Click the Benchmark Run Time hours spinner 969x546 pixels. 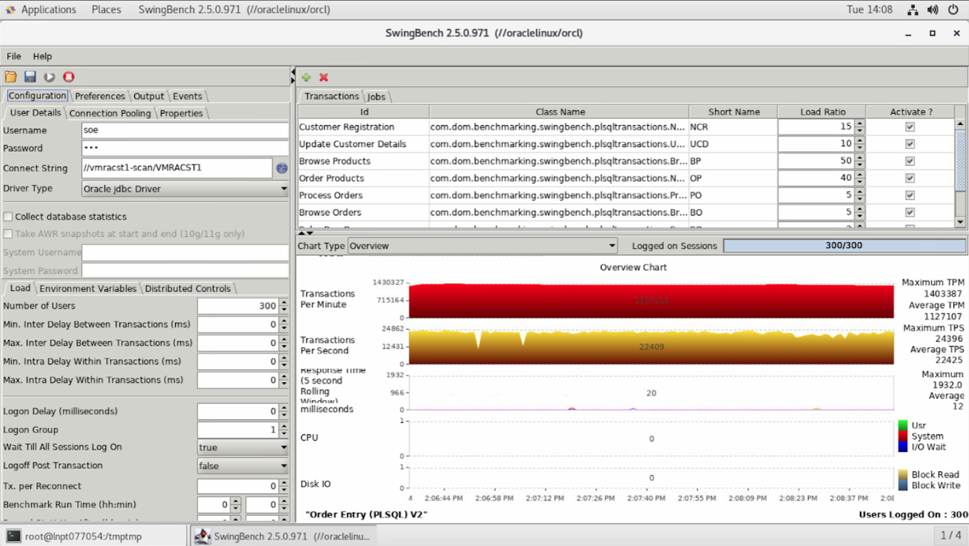pyautogui.click(x=235, y=505)
